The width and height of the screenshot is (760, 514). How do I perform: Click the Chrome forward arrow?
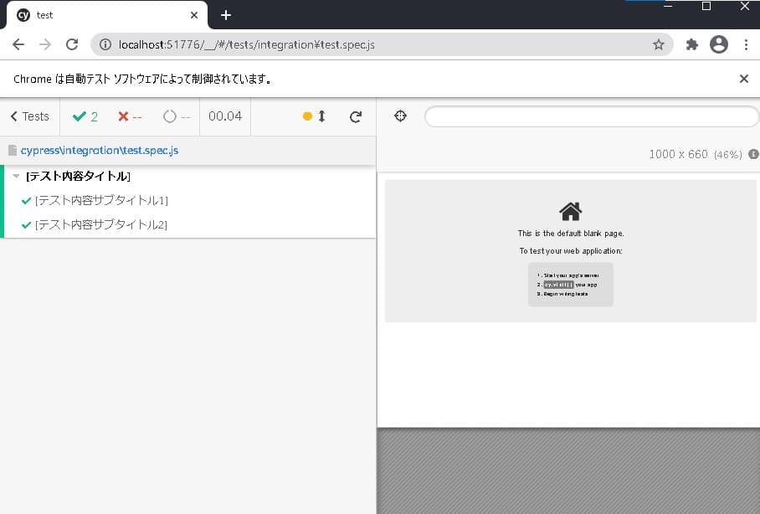pyautogui.click(x=45, y=44)
